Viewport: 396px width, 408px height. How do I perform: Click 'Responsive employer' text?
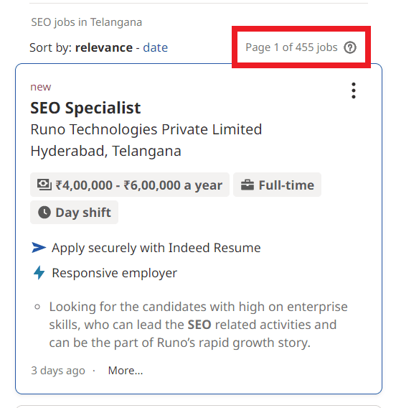[x=114, y=273]
